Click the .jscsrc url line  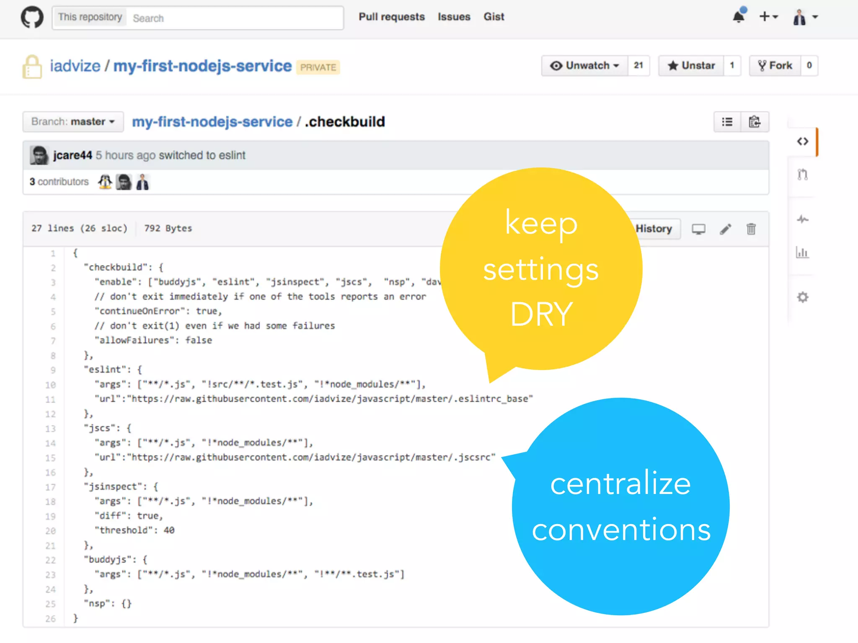pyautogui.click(x=295, y=458)
